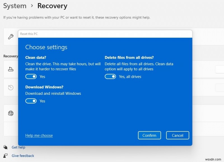Image resolution: width=224 pixels, height=162 pixels.
Task: Click the globe Advanced startup icon
Action: 10,113
